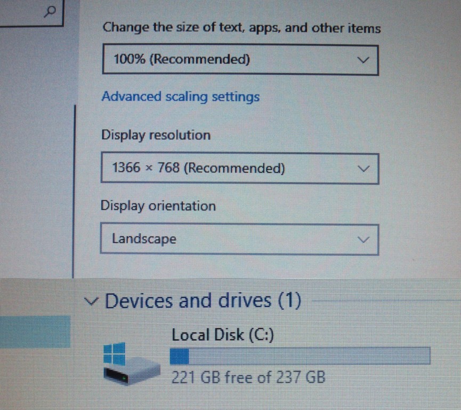Click the C: drive usage bar

[300, 356]
